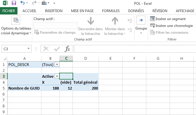The image size is (196, 115).
Task: Customize the Quick Access Toolbar dropdown
Action: tap(54, 3)
